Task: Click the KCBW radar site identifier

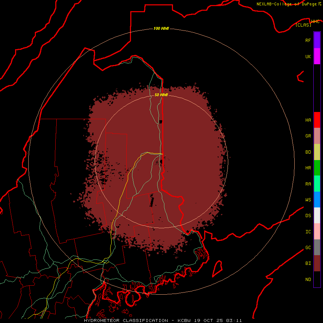Action: [184, 320]
